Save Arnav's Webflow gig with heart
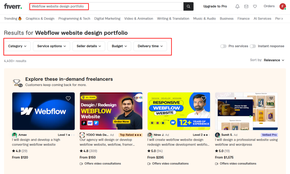The height and width of the screenshot is (174, 290). (68, 98)
